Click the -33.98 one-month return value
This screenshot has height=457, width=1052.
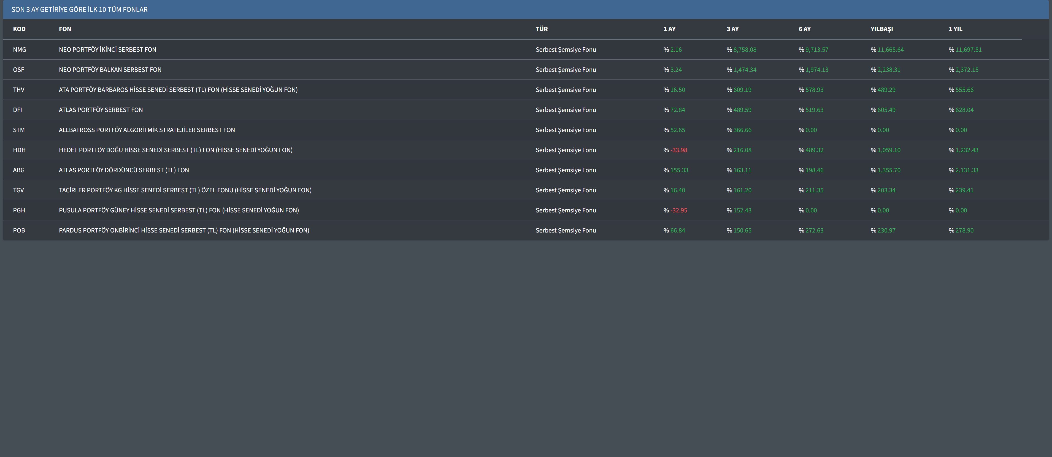678,150
